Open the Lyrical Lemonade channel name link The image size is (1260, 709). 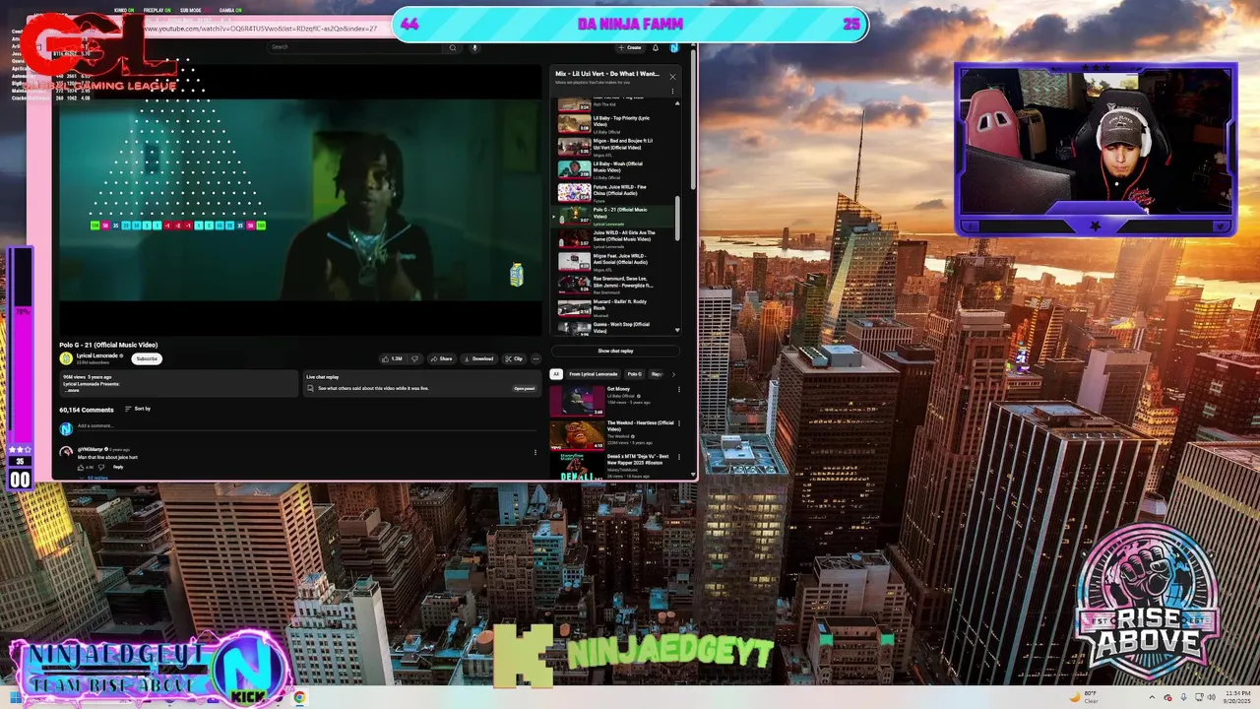coord(98,355)
